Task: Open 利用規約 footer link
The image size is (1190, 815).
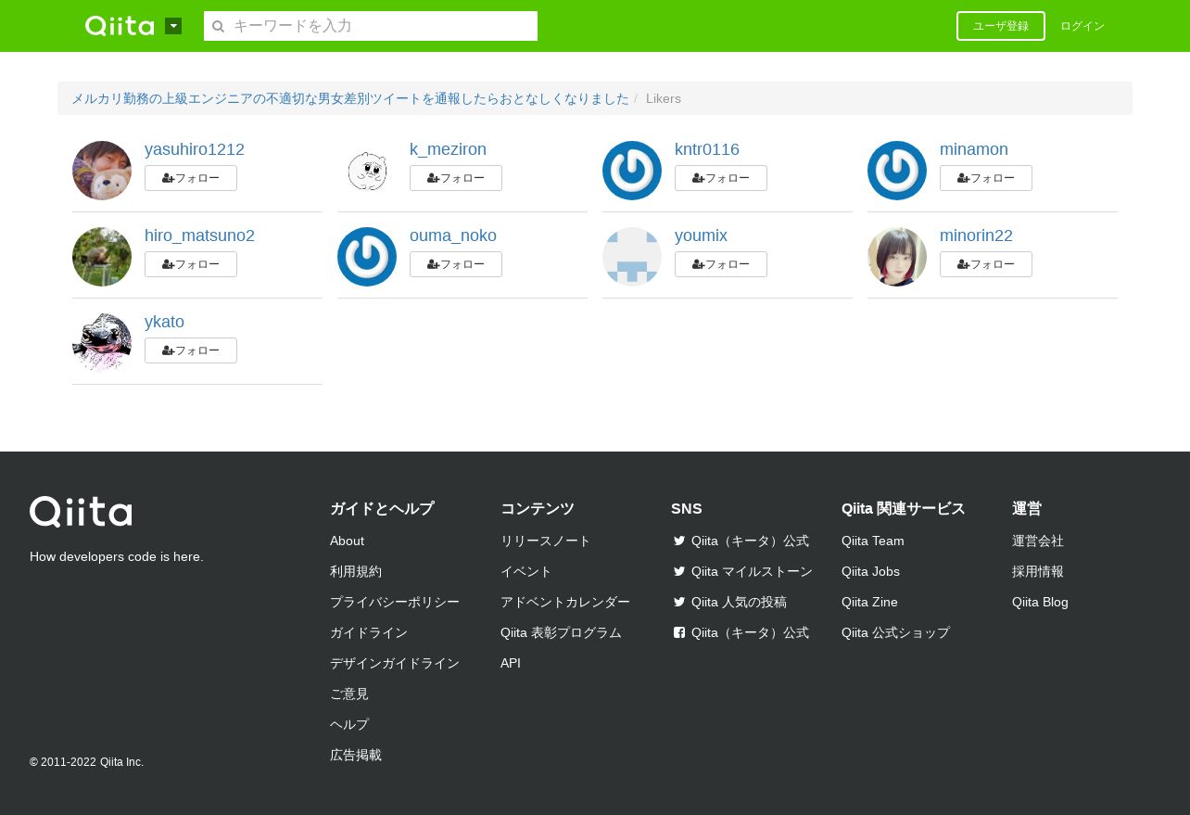Action: [356, 571]
